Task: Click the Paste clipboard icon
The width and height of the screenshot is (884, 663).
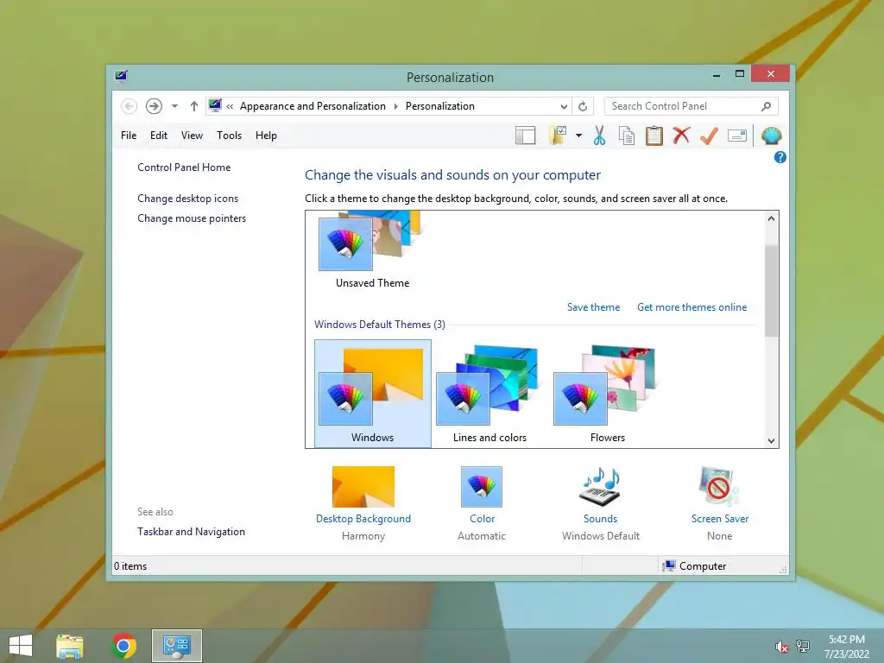Action: tap(654, 136)
